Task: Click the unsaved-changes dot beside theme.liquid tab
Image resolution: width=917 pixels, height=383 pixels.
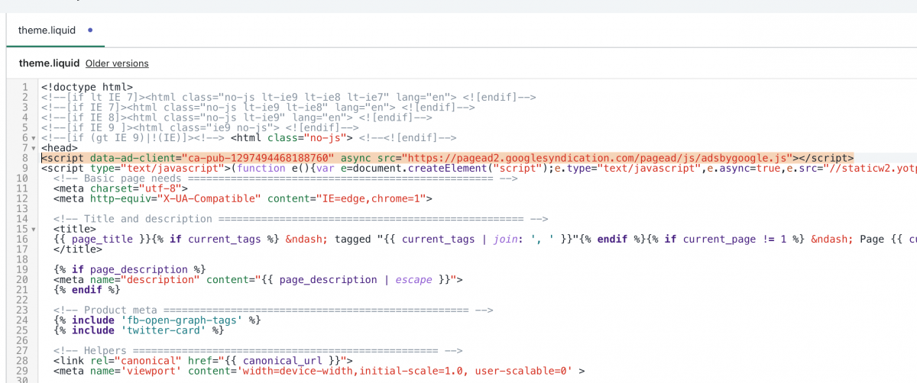Action: (91, 31)
